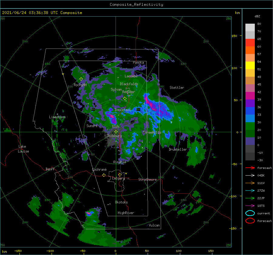Click the dBZ scale heading

click(257, 16)
